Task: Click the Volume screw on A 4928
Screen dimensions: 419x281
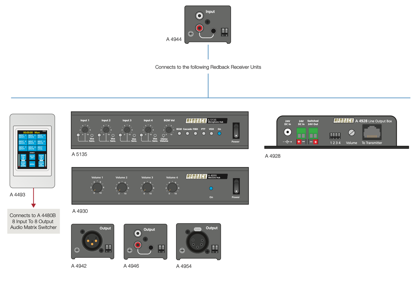Action: (351, 133)
